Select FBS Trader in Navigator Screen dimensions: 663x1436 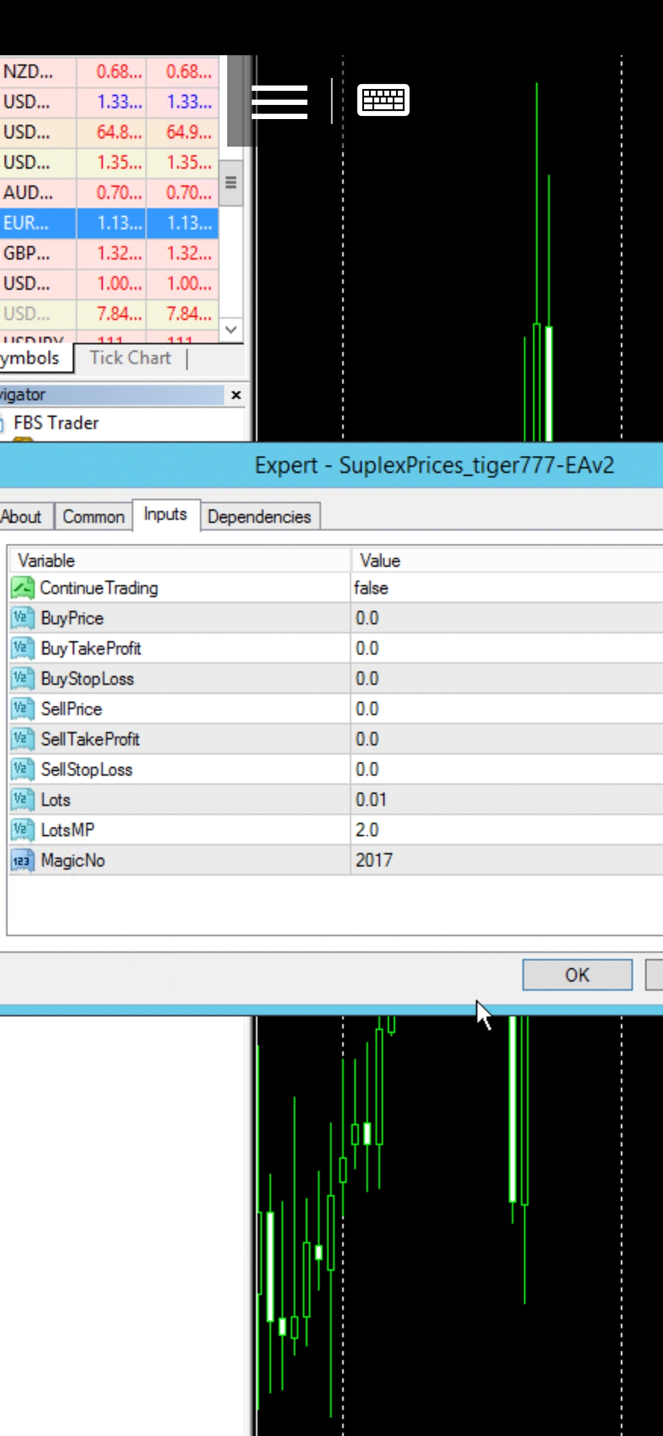point(56,423)
